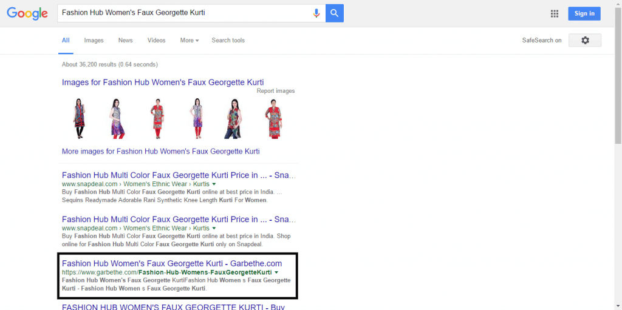
Task: Click the Sign in button
Action: click(584, 13)
